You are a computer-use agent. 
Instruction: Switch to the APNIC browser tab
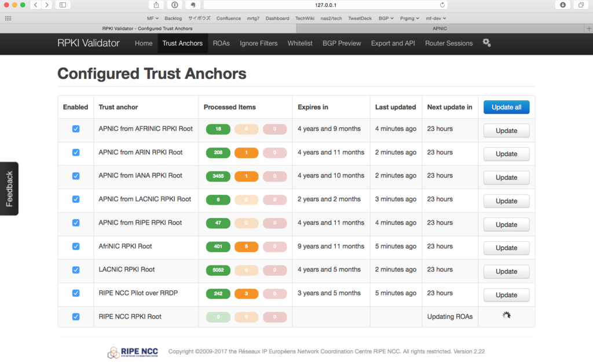440,28
